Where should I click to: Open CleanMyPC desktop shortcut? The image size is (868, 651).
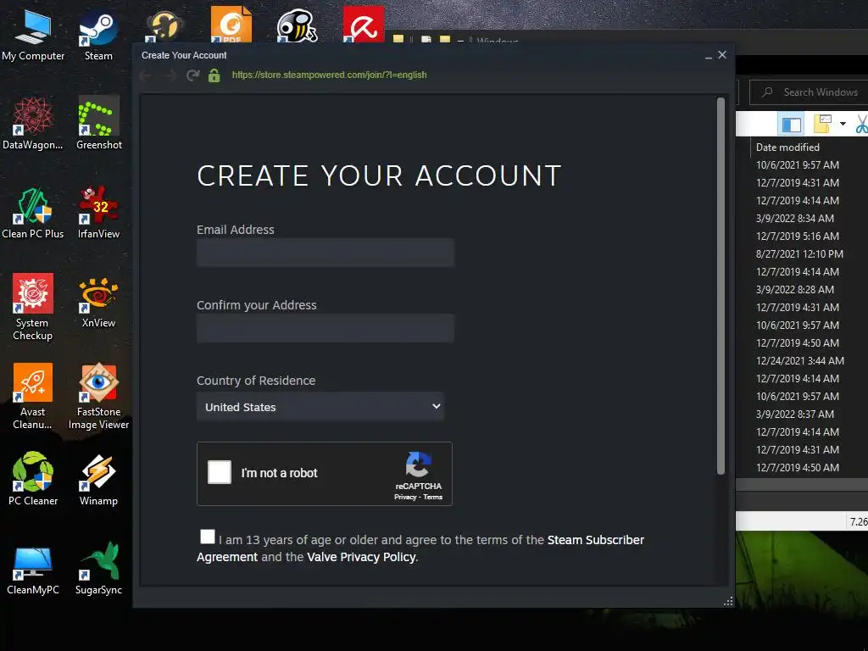click(x=33, y=570)
